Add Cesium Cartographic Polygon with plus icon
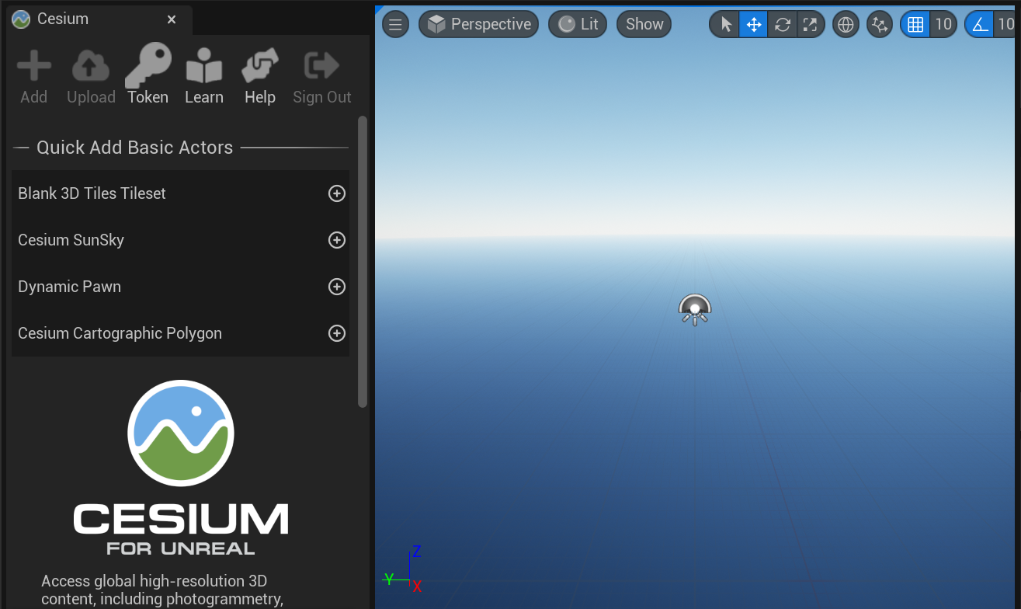The width and height of the screenshot is (1021, 609). (337, 333)
